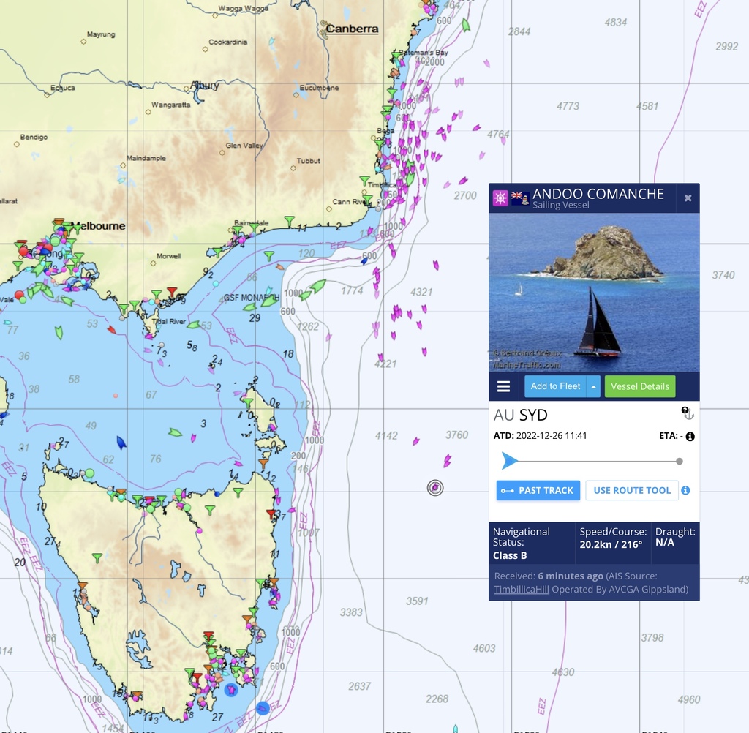Image resolution: width=749 pixels, height=733 pixels.
Task: Click the Morwell town label
Action: click(x=169, y=255)
